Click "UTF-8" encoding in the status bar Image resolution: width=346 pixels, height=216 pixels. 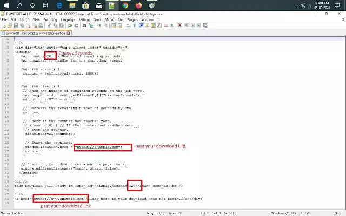click(x=305, y=213)
